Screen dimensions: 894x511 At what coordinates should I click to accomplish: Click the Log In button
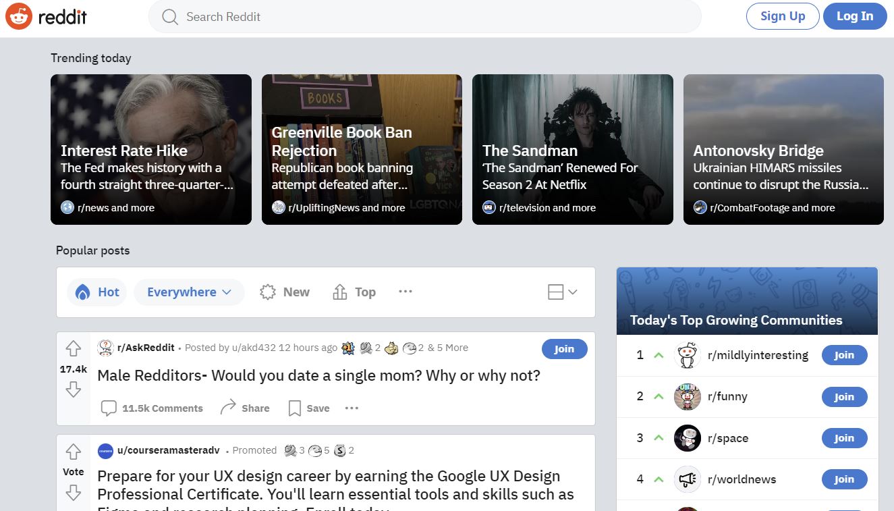point(855,16)
